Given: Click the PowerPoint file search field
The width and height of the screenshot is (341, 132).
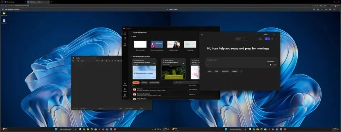Looking at the screenshot, I should pos(186,83).
